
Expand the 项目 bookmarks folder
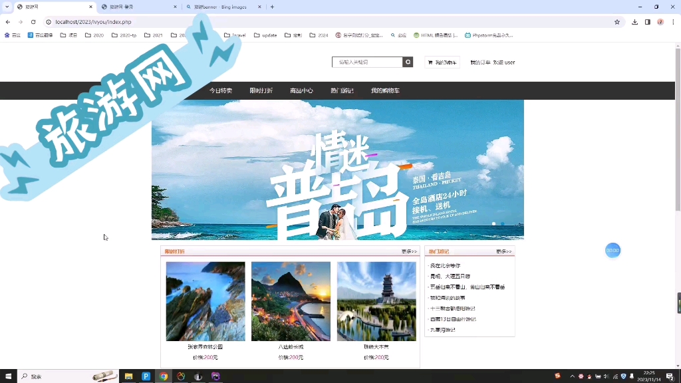coord(70,35)
